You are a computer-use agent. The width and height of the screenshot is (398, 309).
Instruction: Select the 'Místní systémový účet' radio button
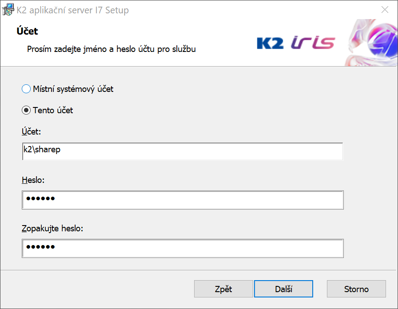click(x=26, y=89)
